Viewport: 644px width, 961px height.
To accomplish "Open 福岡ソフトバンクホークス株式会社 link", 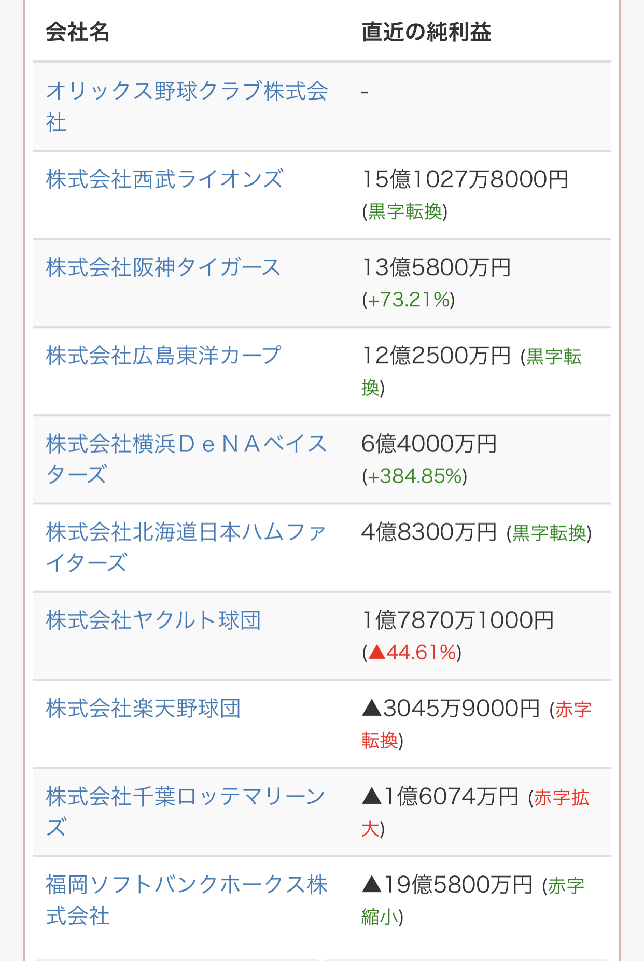I will tap(187, 900).
